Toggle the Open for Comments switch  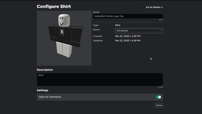tap(158, 97)
